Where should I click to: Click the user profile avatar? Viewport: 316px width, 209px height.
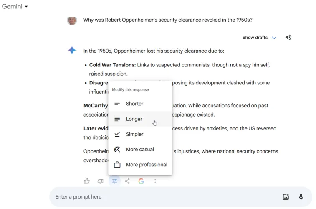(72, 20)
